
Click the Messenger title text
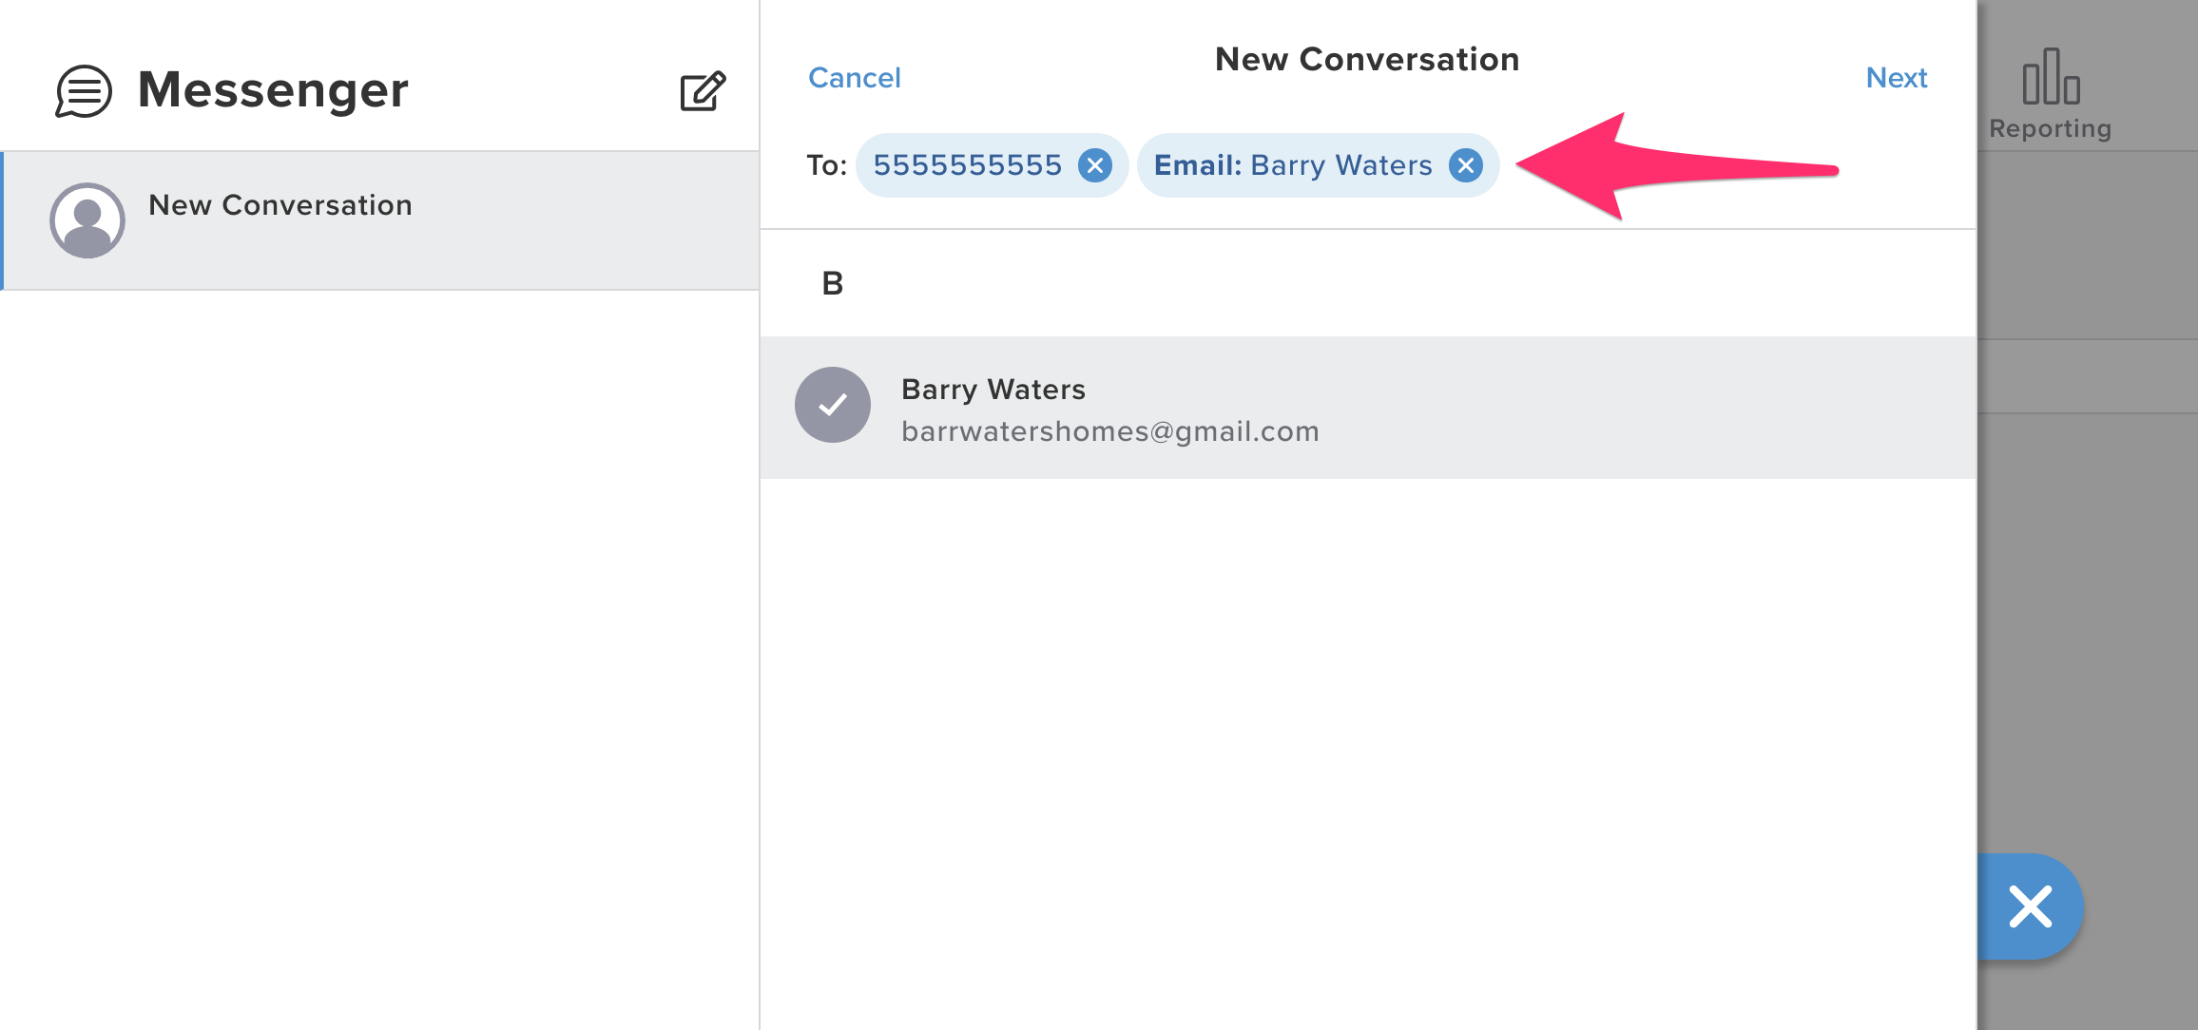[x=273, y=90]
